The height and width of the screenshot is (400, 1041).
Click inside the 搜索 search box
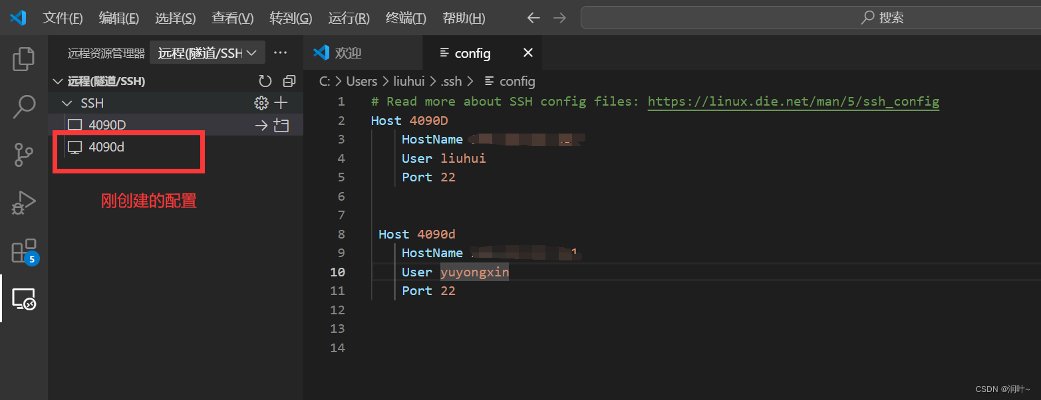810,18
